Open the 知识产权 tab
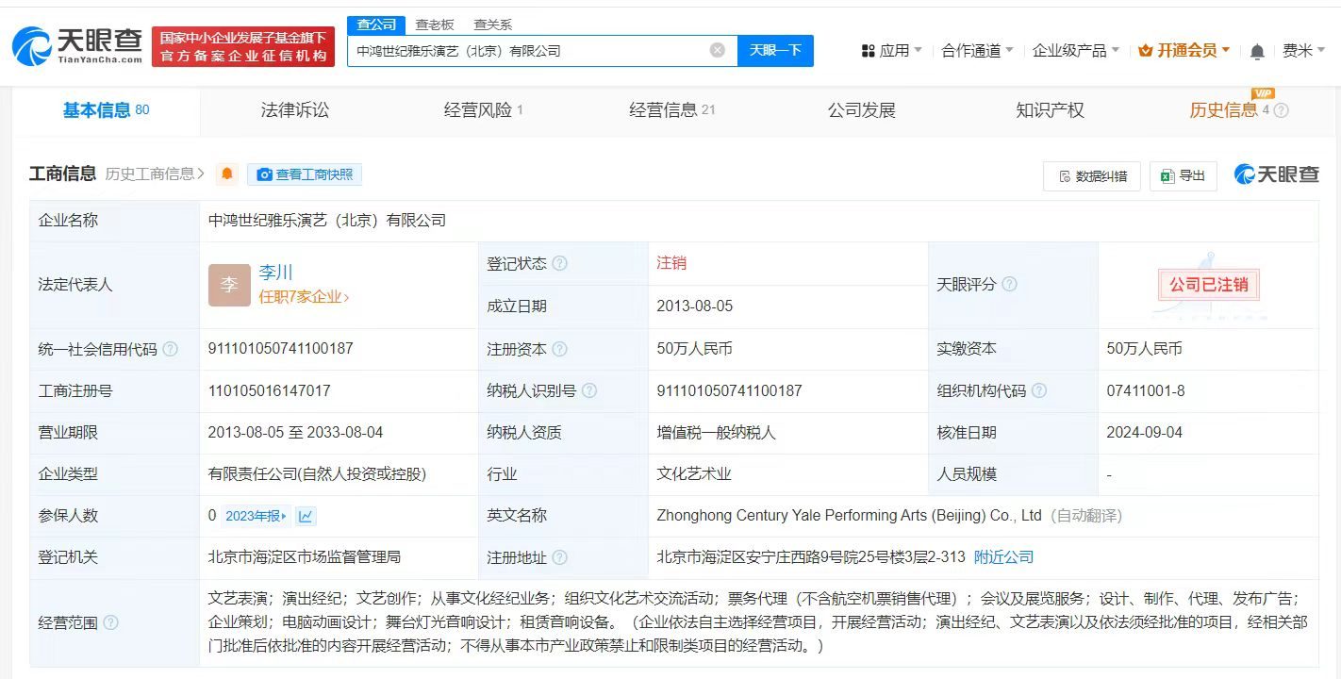Viewport: 1341px width, 679px height. click(x=1050, y=109)
